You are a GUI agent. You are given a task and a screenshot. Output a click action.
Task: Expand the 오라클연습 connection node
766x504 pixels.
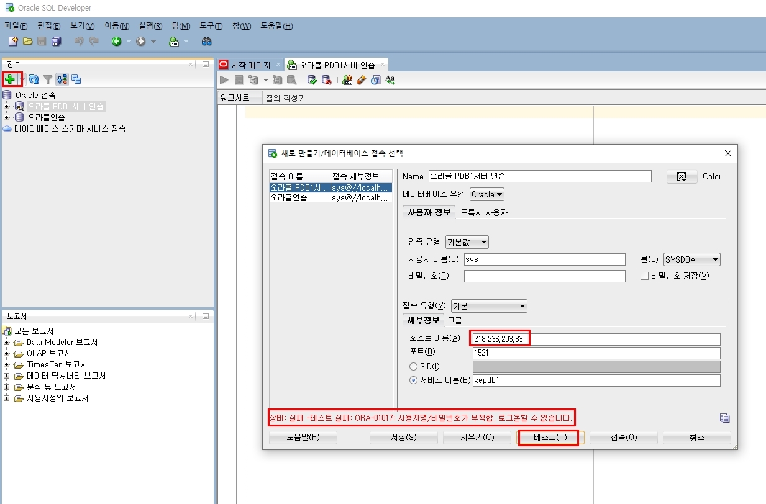(x=7, y=117)
